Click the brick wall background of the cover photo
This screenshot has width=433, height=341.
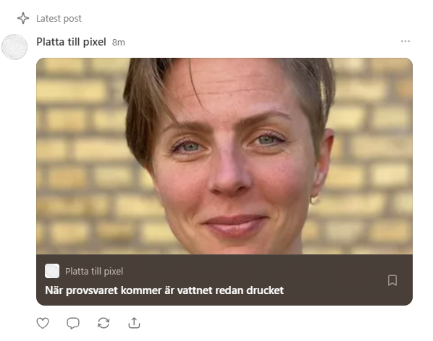pos(80,155)
